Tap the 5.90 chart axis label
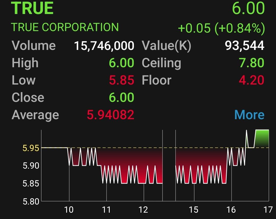Screen dimensions: 276x219 pos(31,166)
